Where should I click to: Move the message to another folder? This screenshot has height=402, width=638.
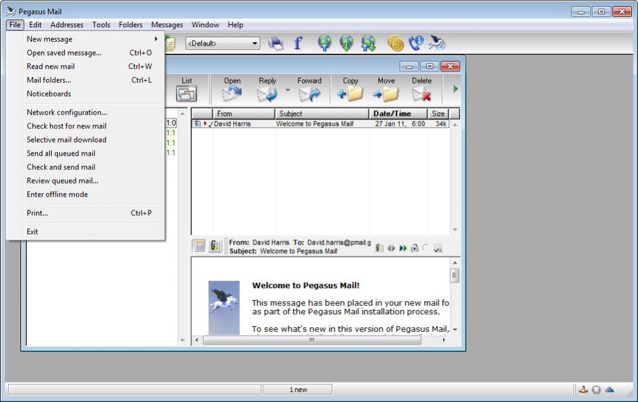(x=386, y=89)
